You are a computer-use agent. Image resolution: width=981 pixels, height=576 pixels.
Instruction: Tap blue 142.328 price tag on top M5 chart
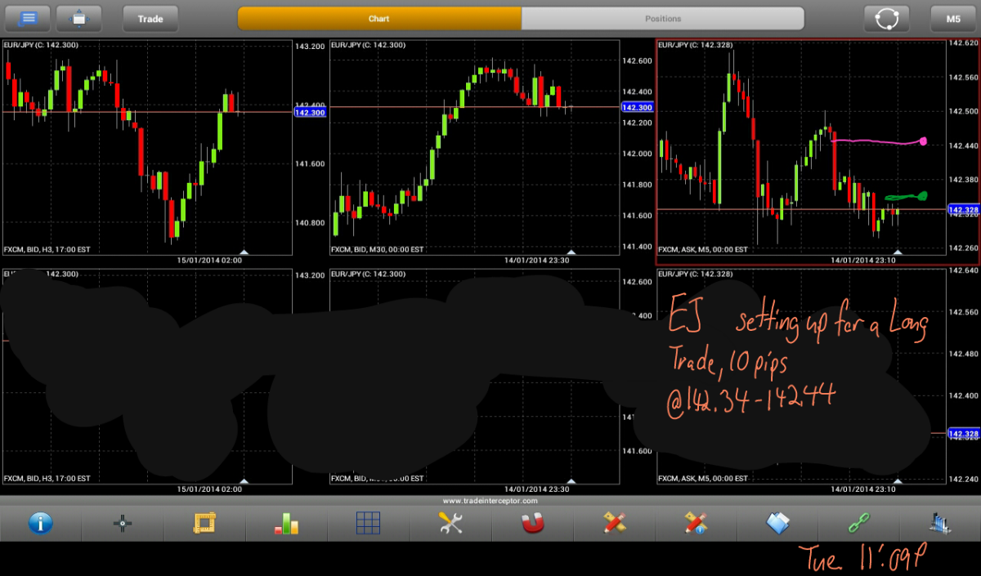[963, 210]
